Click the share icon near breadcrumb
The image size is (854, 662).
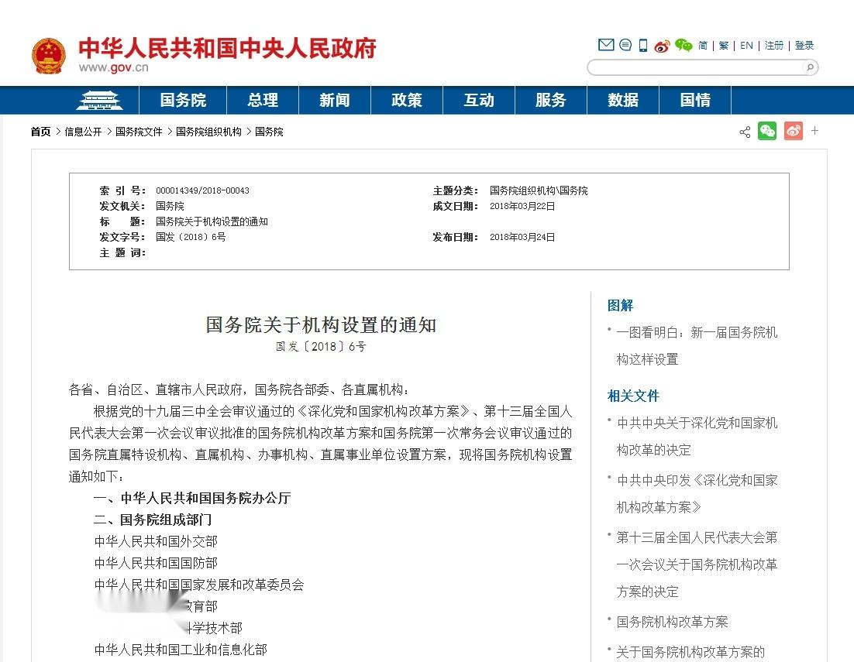tap(745, 132)
